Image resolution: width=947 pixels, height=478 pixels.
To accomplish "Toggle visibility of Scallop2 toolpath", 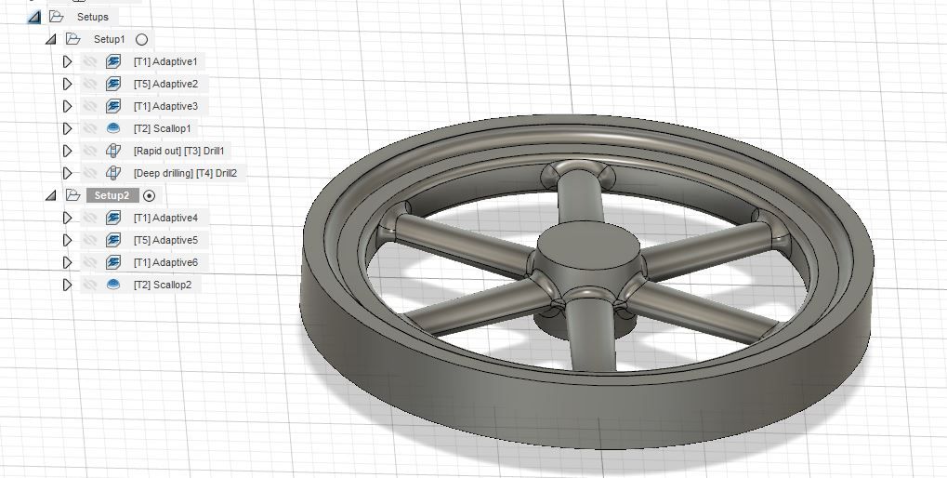I will tap(90, 285).
